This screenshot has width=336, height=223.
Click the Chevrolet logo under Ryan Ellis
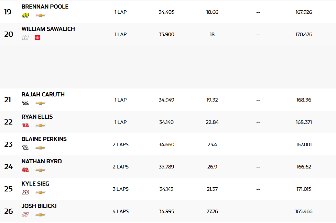click(40, 126)
